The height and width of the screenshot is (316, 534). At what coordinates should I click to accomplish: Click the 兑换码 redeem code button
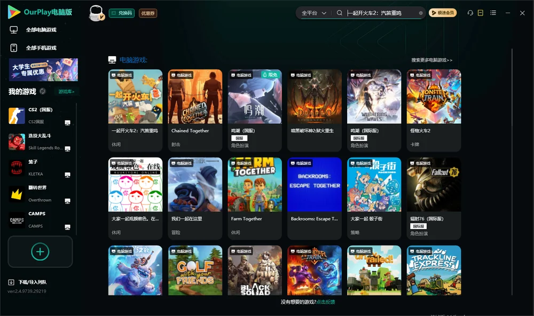point(122,13)
